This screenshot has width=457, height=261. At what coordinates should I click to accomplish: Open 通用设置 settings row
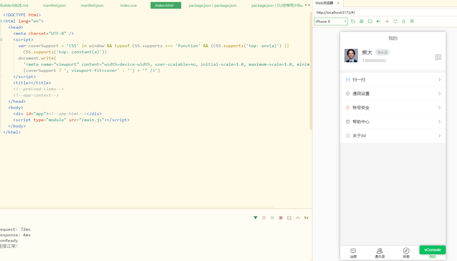(x=393, y=94)
